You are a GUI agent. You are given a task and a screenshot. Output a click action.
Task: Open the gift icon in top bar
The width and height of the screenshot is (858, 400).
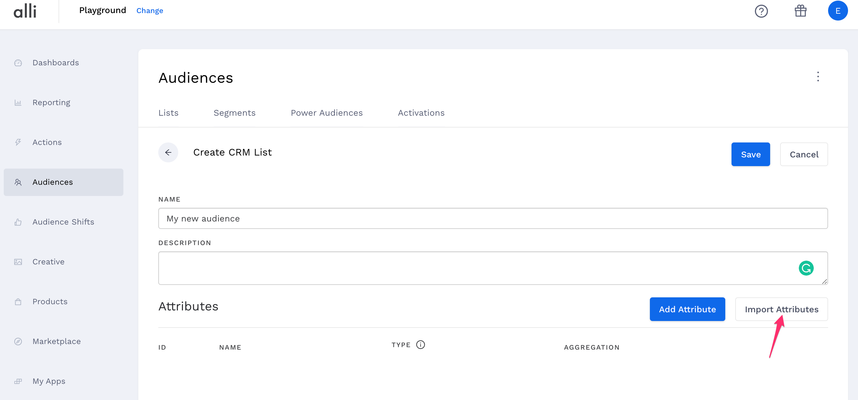click(x=800, y=11)
